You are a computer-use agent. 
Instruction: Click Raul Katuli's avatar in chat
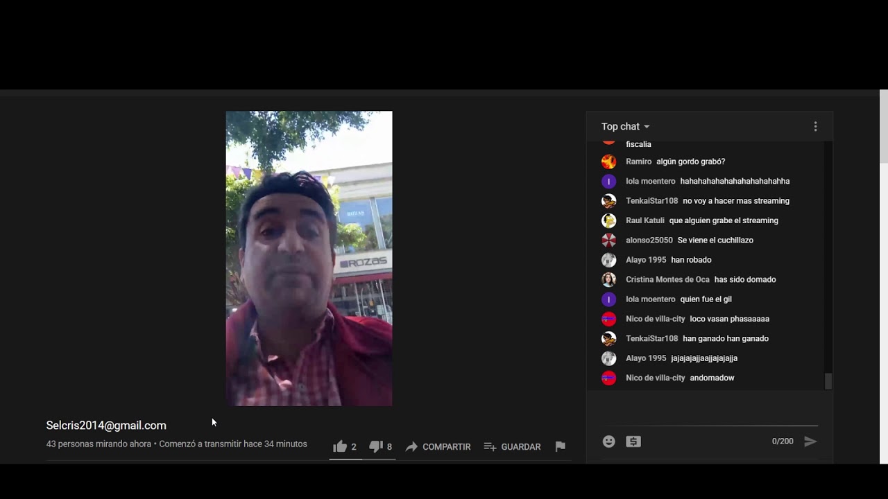click(608, 220)
